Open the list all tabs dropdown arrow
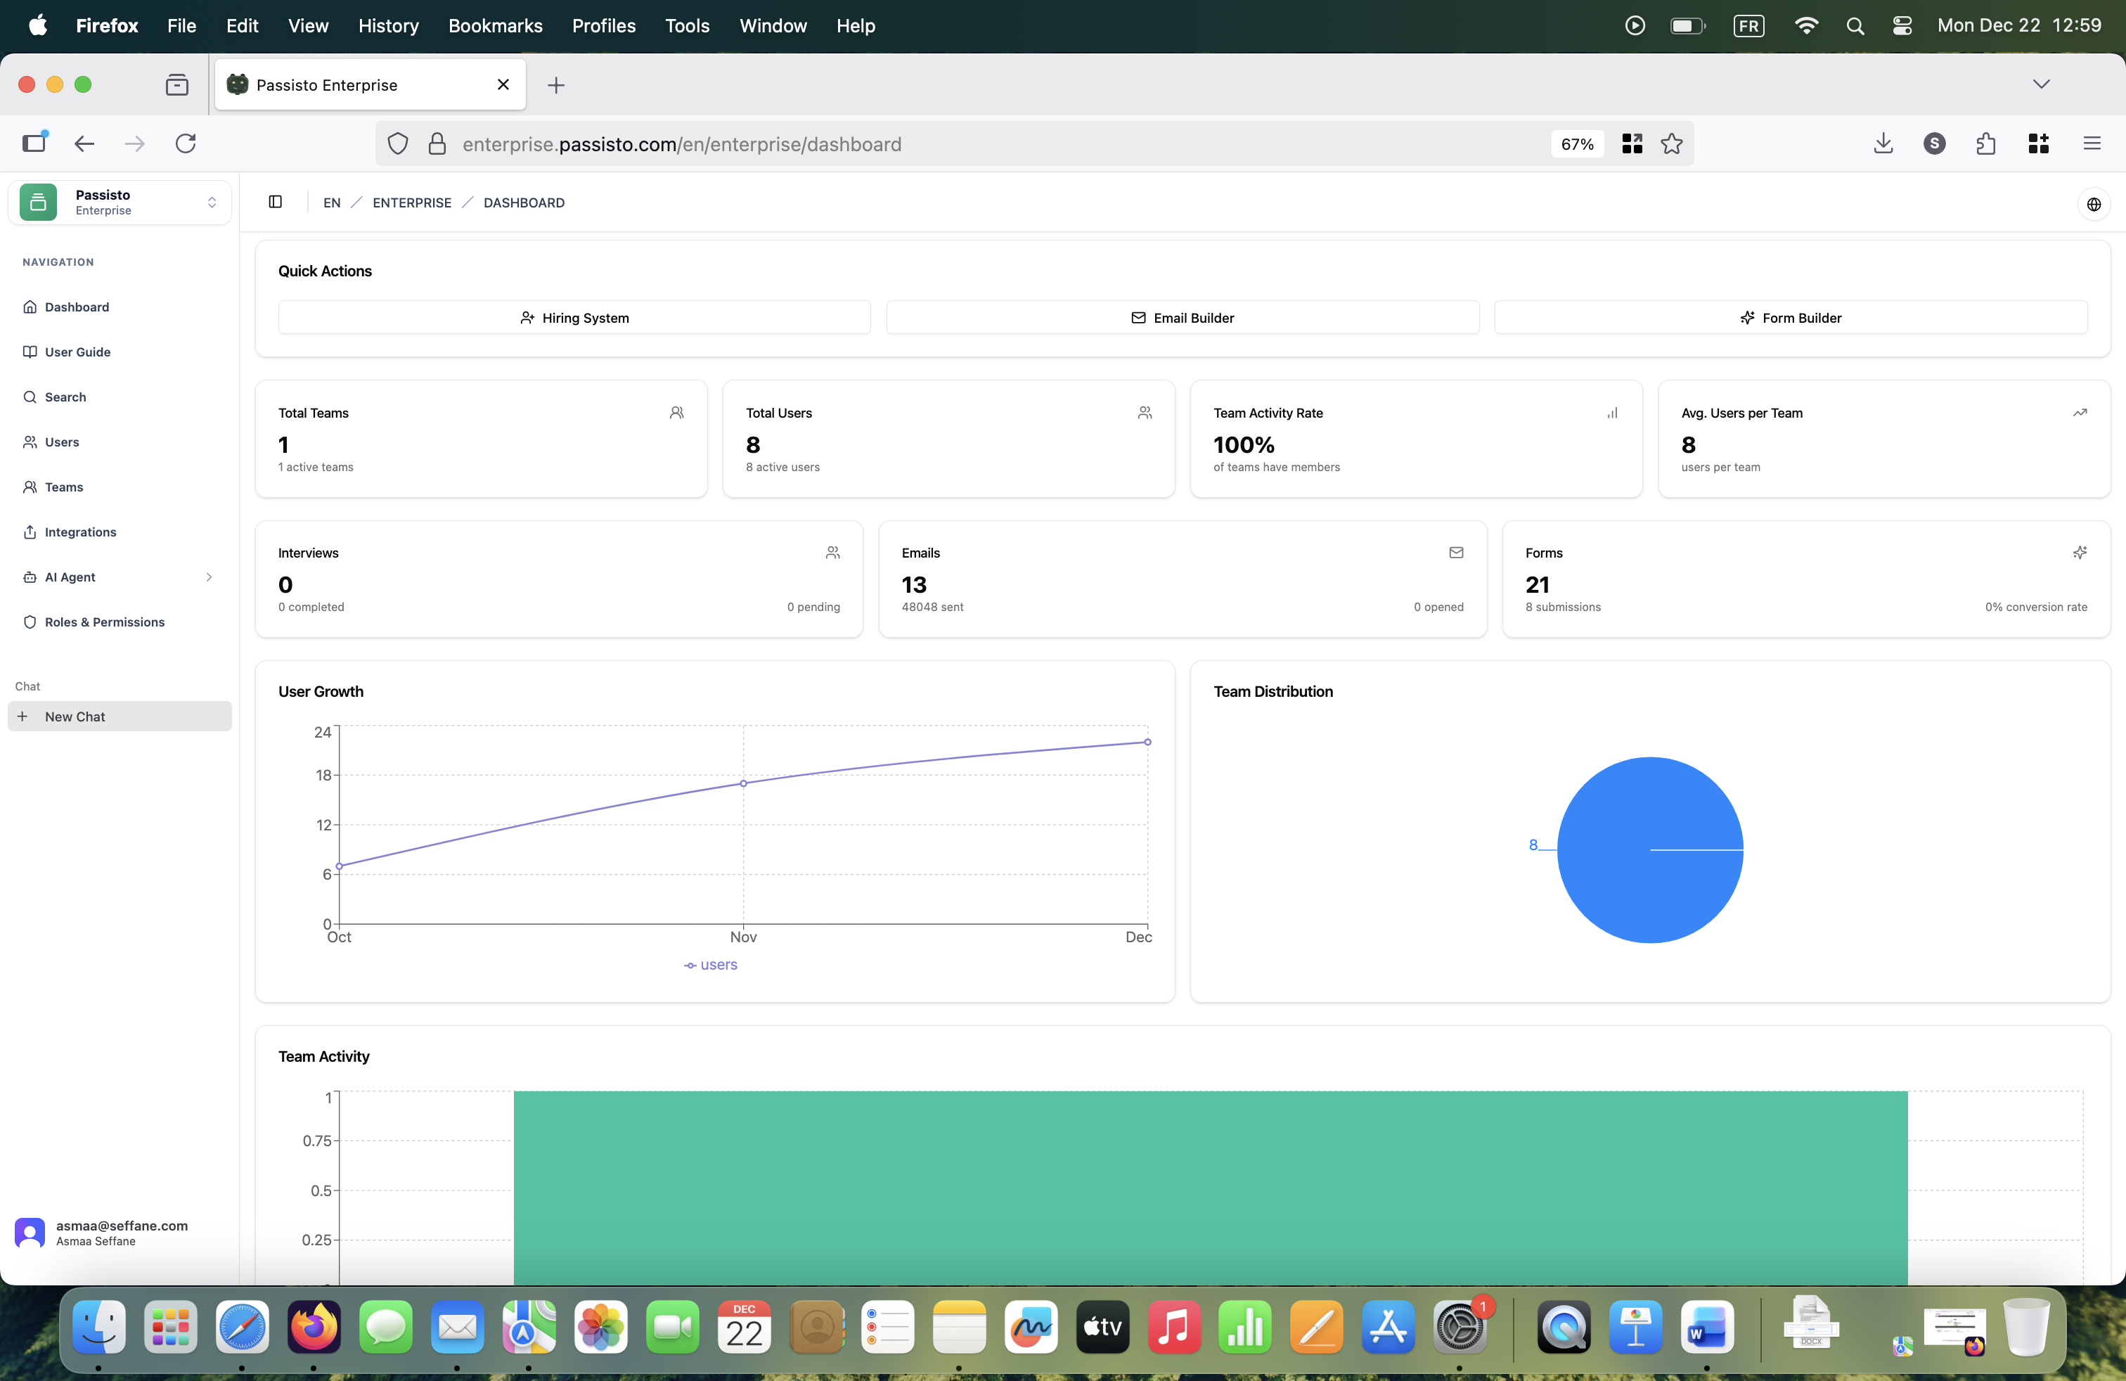This screenshot has height=1381, width=2126. tap(2040, 84)
